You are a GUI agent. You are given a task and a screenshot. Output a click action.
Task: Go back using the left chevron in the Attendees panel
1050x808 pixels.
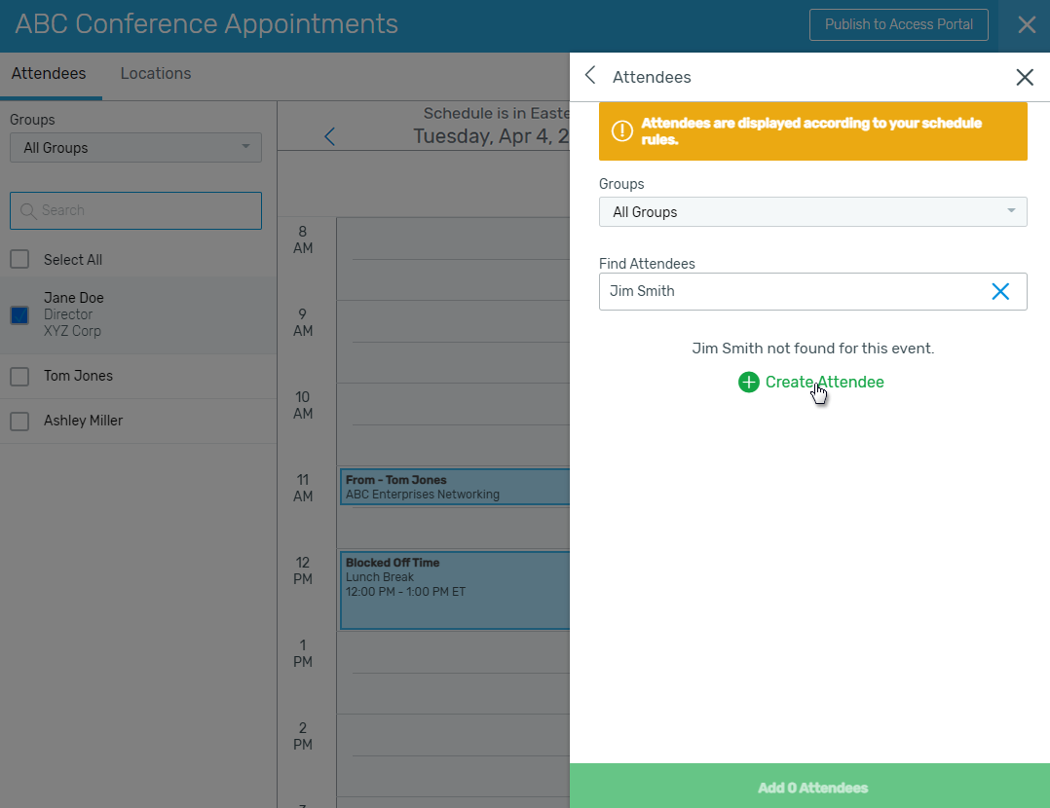click(588, 74)
